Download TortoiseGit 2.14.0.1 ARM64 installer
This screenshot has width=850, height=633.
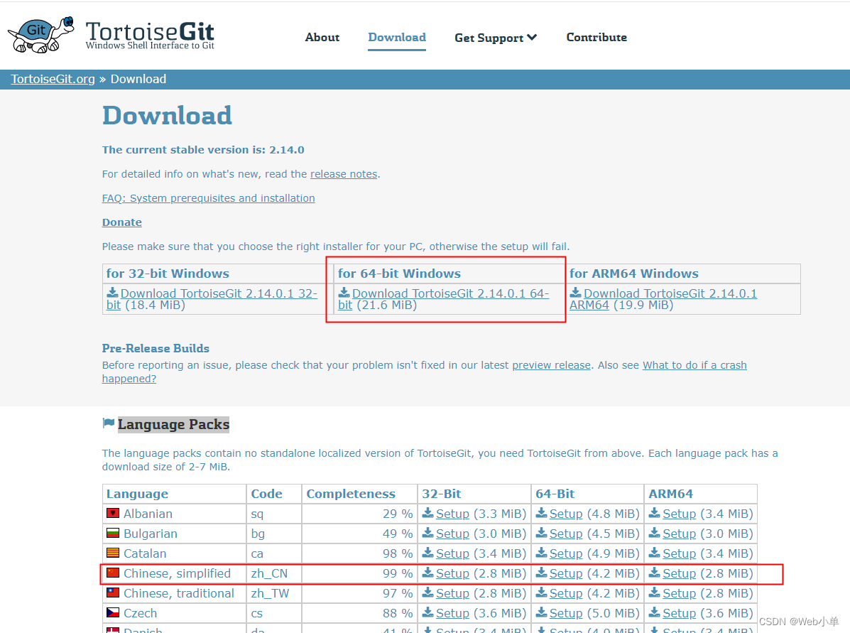pos(663,299)
